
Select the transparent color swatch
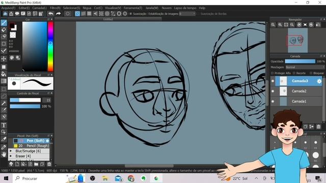pos(13,35)
